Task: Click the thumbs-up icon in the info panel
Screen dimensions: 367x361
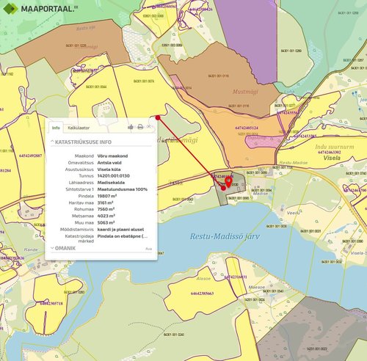Action: tap(131, 127)
